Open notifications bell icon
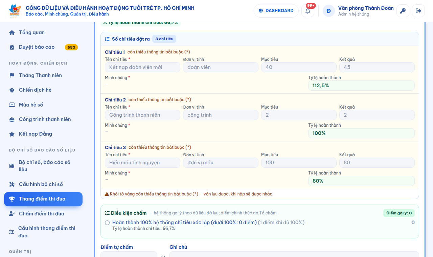Screen dimensions: 433x257 tap(308, 11)
